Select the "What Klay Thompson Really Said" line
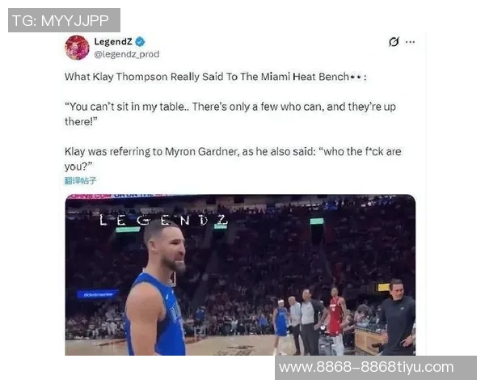Screen dimensions: 485x388 [x=216, y=77]
